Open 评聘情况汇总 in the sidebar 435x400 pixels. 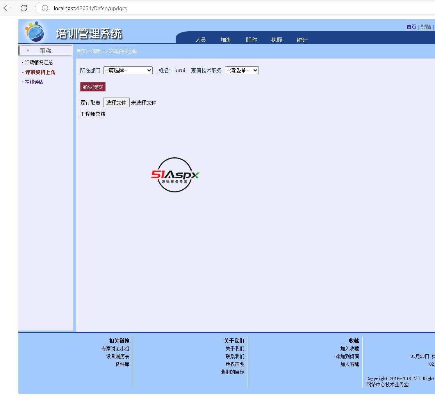pyautogui.click(x=39, y=62)
